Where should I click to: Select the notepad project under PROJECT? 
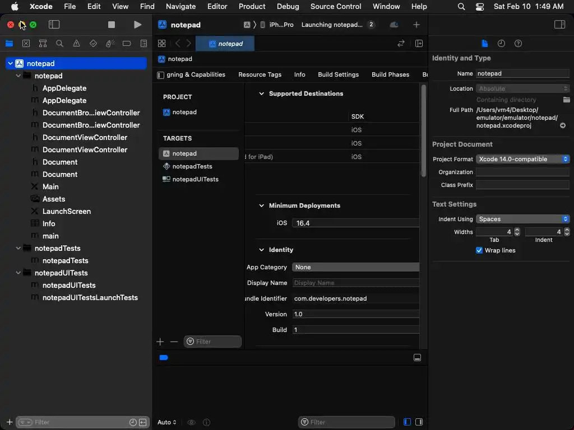pyautogui.click(x=199, y=112)
